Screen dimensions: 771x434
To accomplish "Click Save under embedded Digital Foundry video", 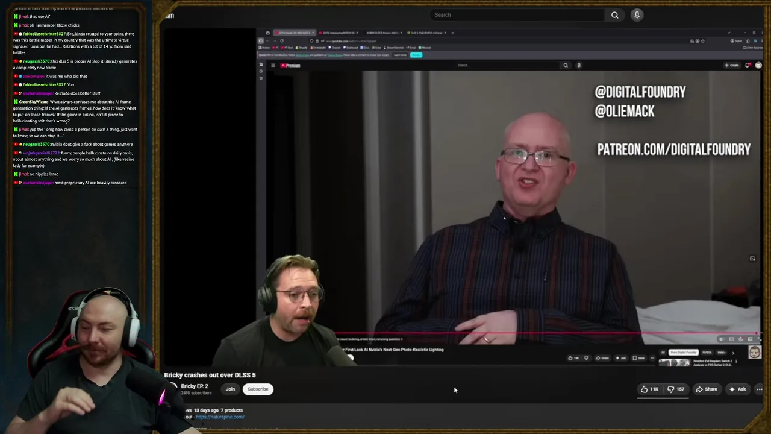I will [638, 358].
